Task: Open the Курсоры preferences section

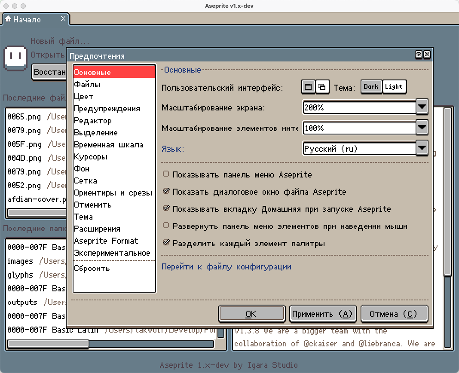Action: click(x=114, y=157)
